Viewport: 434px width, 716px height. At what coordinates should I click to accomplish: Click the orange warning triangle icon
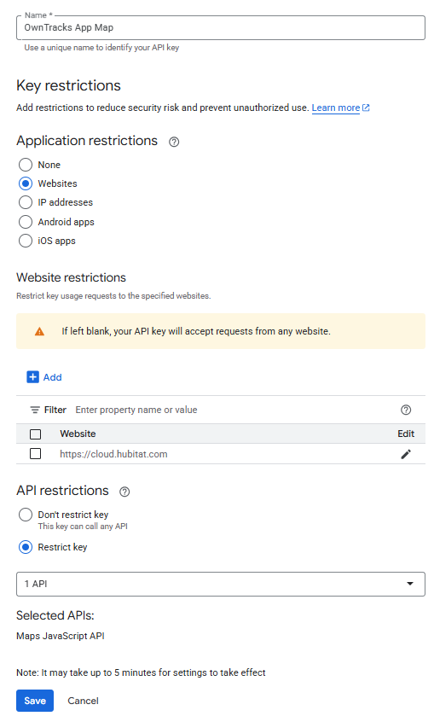pyautogui.click(x=40, y=331)
